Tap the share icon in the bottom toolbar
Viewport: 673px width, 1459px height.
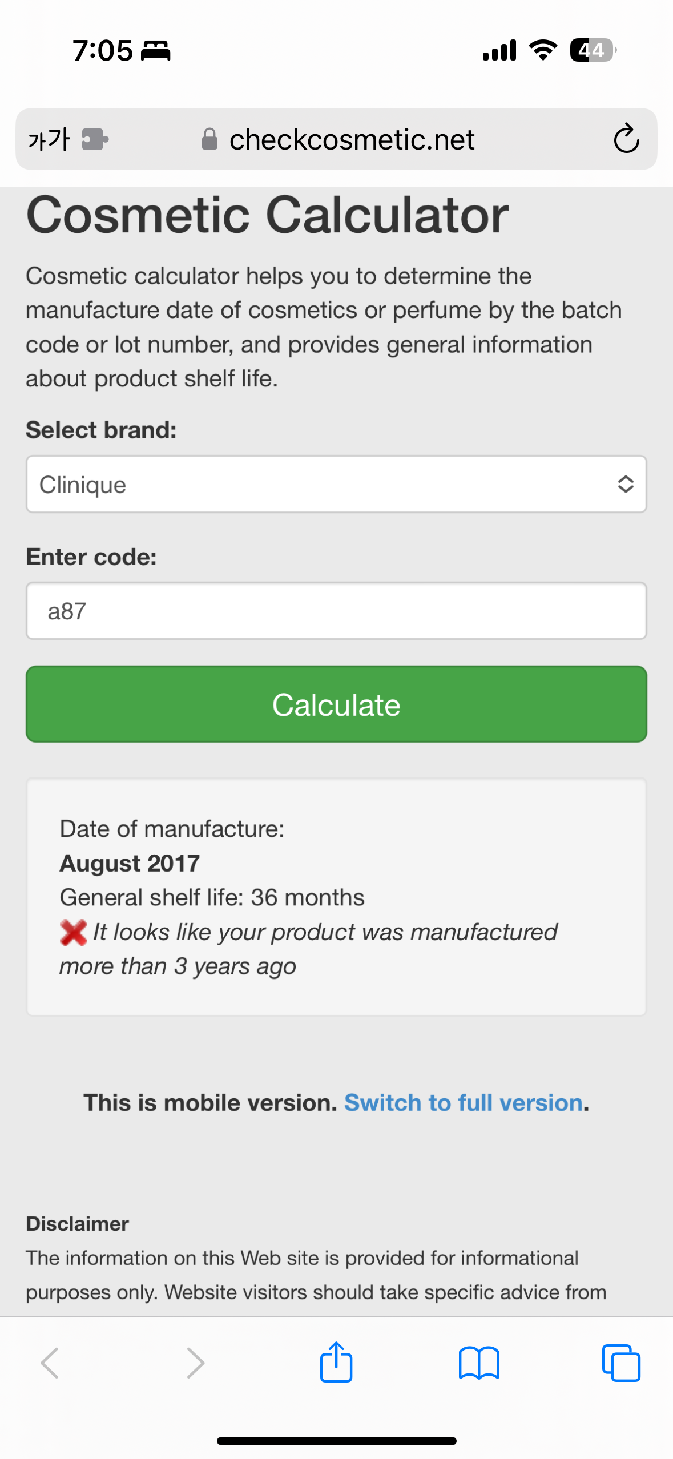click(336, 1362)
